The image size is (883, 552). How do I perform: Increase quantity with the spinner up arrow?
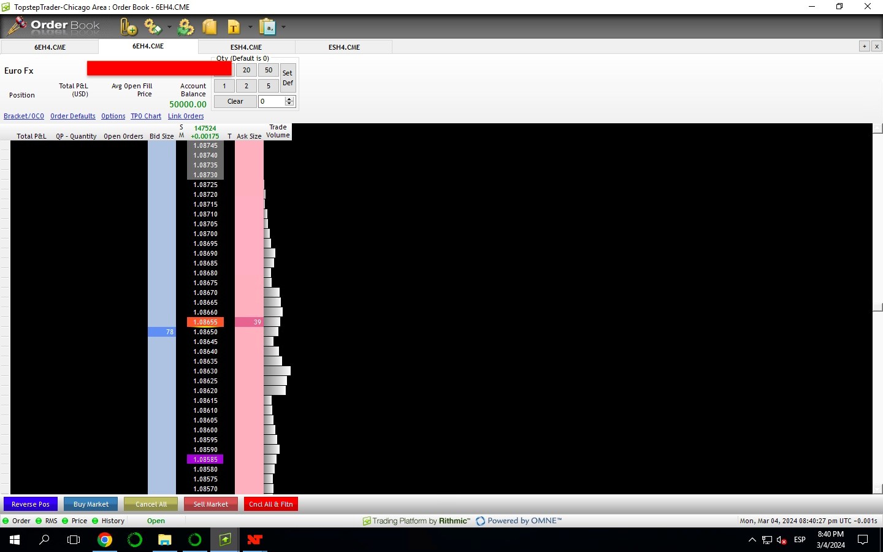(x=289, y=99)
